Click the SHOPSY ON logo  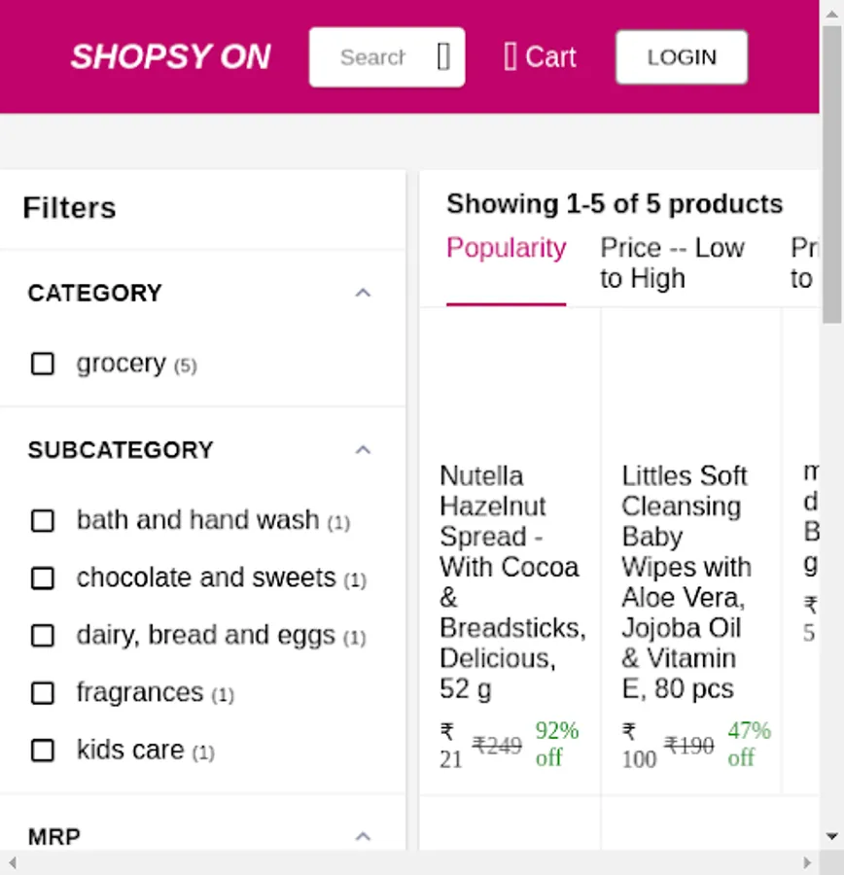point(171,57)
